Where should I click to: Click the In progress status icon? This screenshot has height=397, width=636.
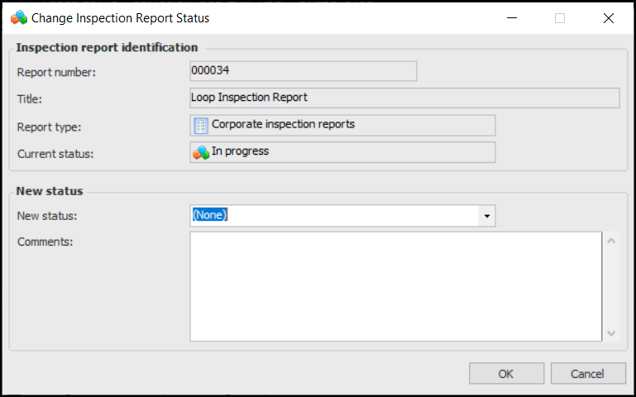point(200,152)
